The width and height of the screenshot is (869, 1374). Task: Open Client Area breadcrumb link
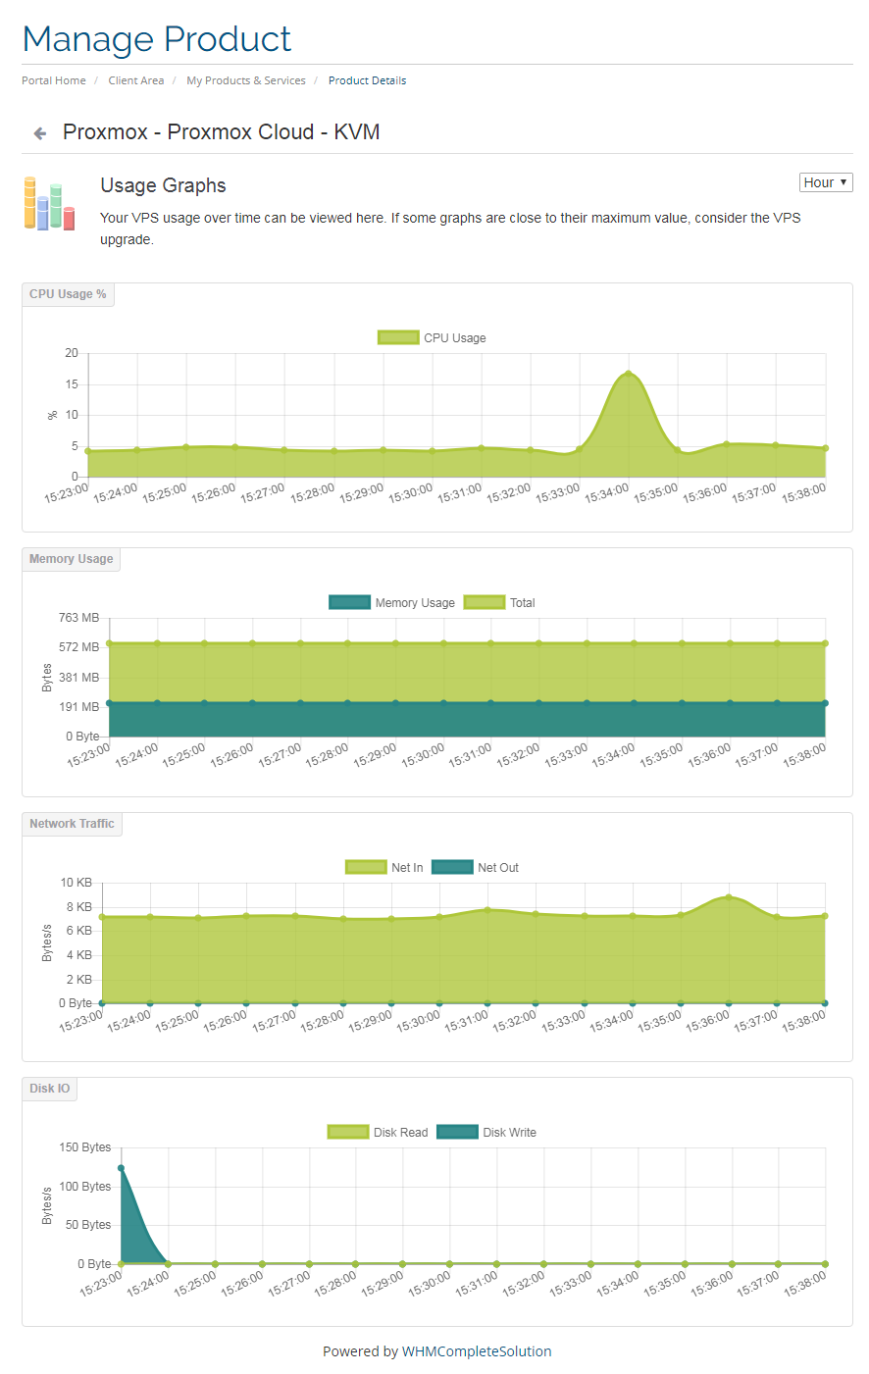[136, 80]
